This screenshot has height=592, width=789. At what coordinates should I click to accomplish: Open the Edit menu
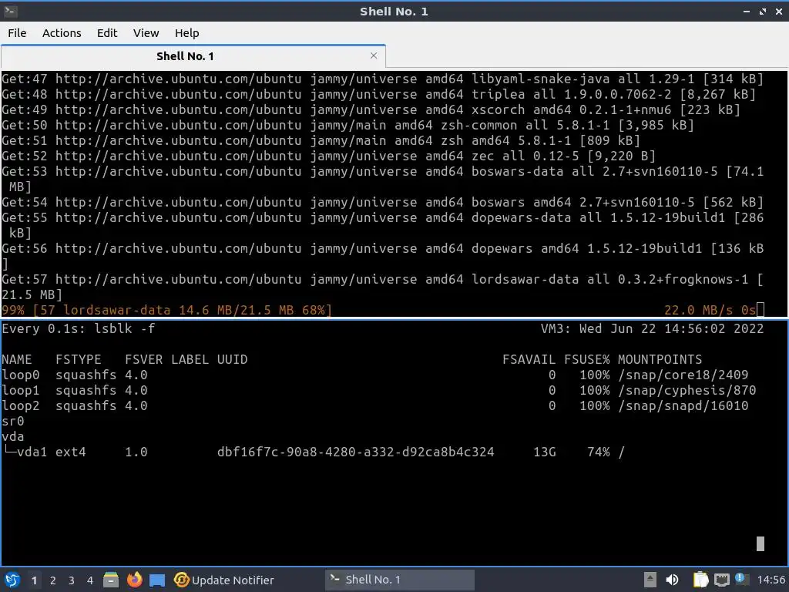[106, 32]
